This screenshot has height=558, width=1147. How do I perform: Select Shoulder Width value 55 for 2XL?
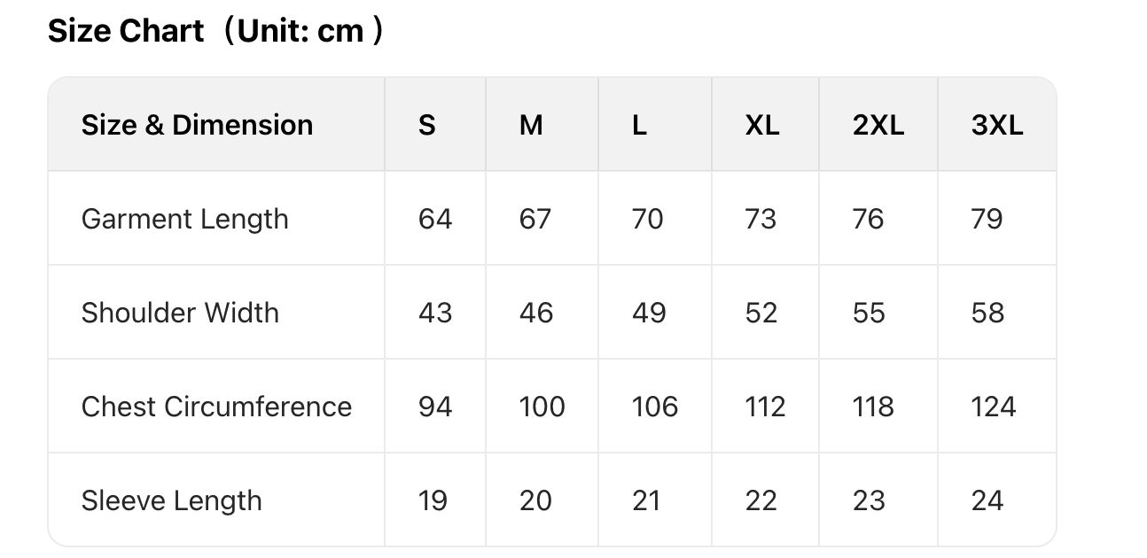[869, 313]
